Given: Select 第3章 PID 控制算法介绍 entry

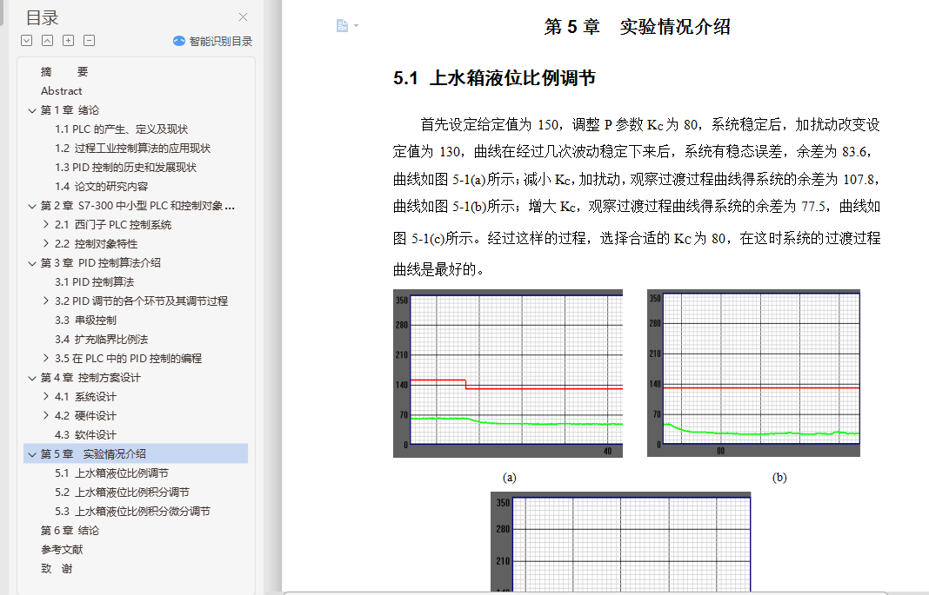Looking at the screenshot, I should tap(101, 262).
